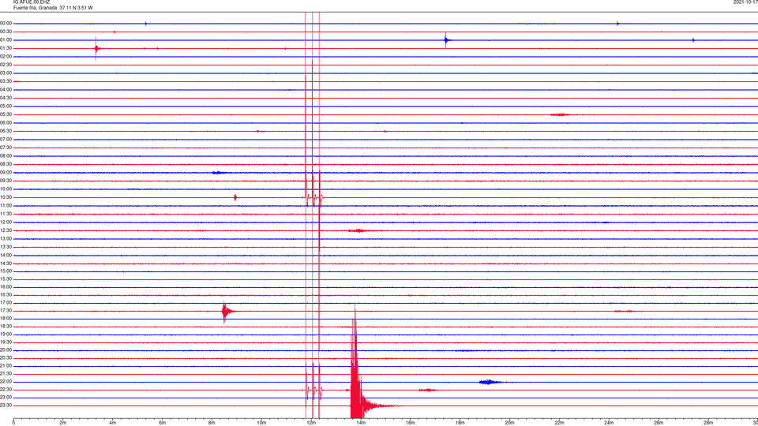Click the 28m tick on the minute axis
This screenshot has height=426, width=758.
pyautogui.click(x=708, y=423)
